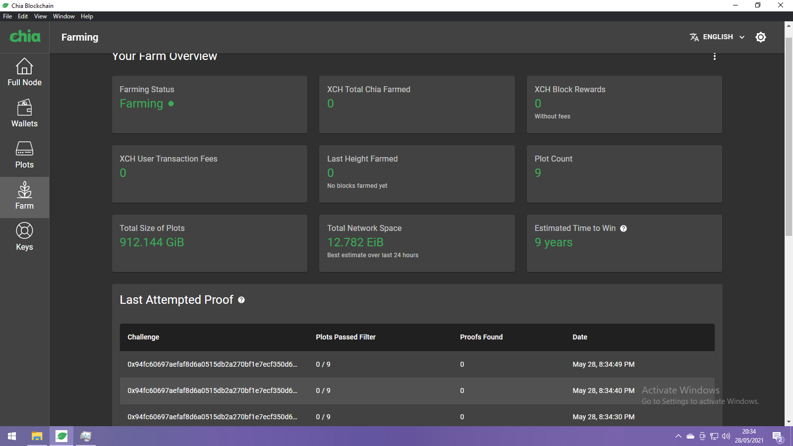Click the Plot Count value 9
This screenshot has height=446, width=793.
click(538, 173)
